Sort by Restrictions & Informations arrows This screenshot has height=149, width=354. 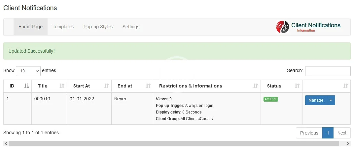click(x=256, y=86)
